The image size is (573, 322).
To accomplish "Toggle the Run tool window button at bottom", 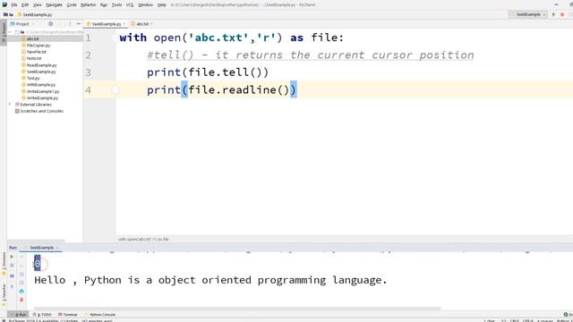I will coord(18,314).
